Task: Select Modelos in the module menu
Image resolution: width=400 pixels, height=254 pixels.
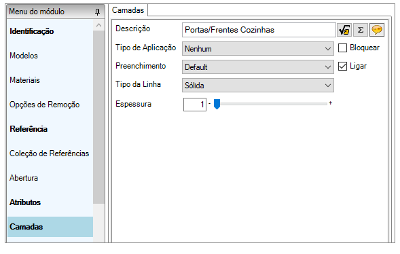Action: [x=24, y=56]
